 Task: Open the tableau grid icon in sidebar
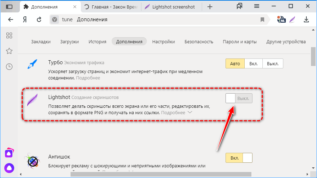(x=9, y=35)
